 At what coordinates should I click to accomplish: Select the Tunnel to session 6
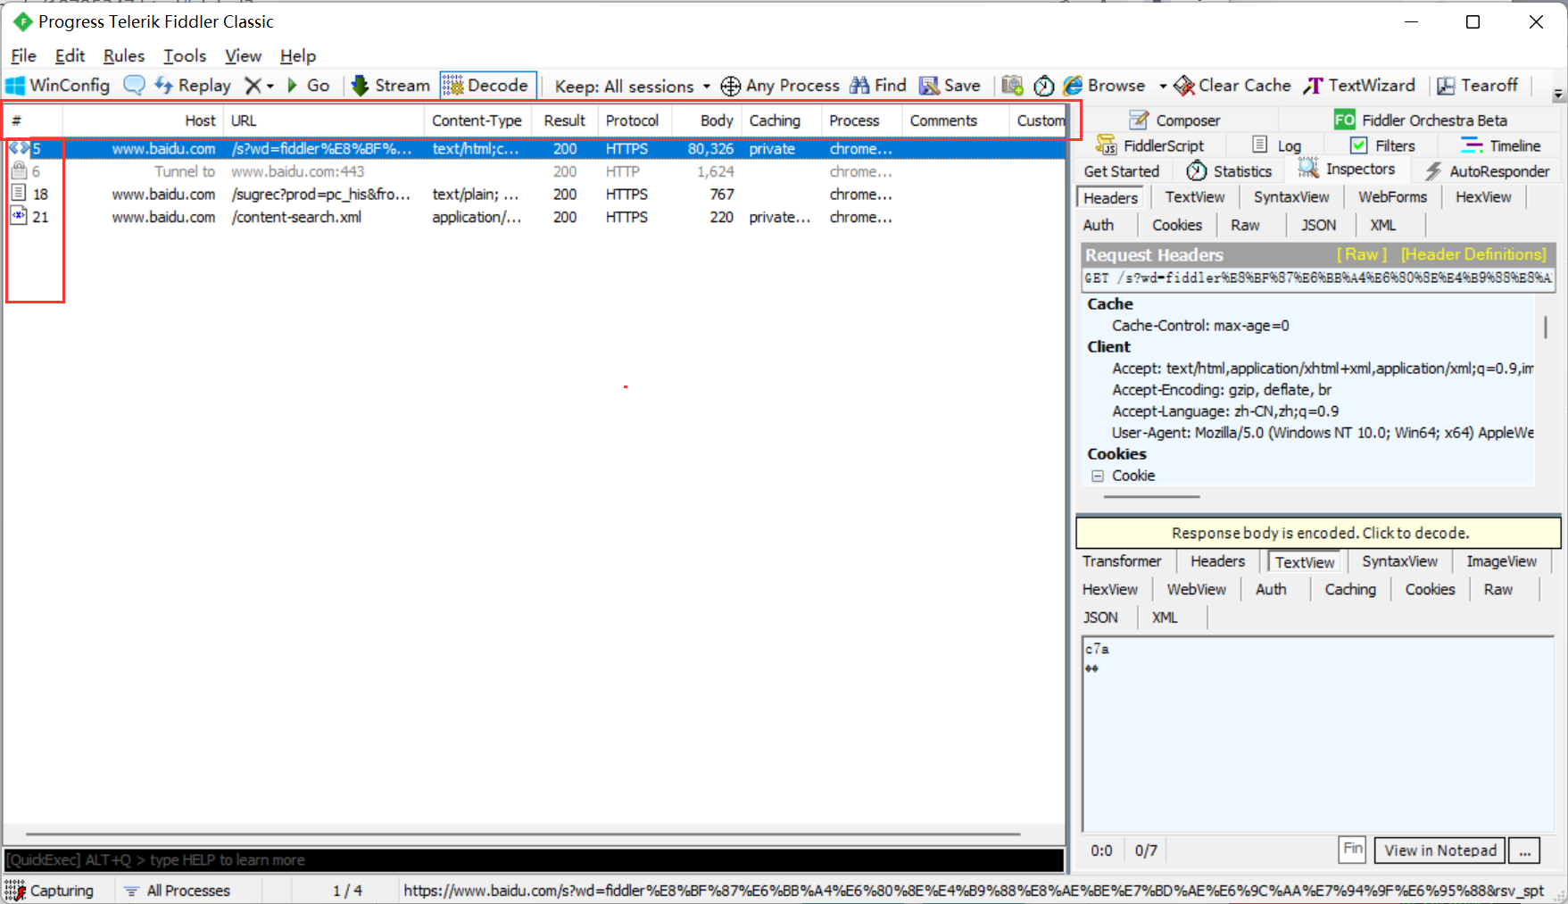535,171
